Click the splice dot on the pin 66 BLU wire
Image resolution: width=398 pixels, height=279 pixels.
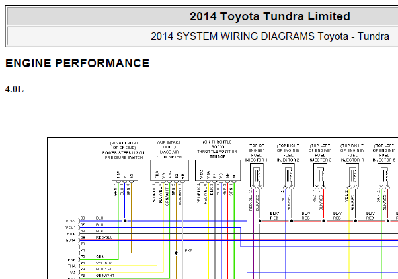(125, 221)
